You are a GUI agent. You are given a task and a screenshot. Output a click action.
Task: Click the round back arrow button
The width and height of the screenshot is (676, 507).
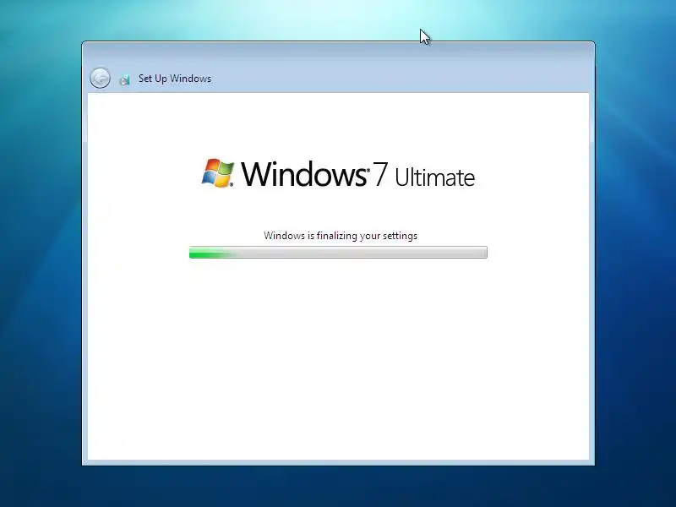(100, 79)
